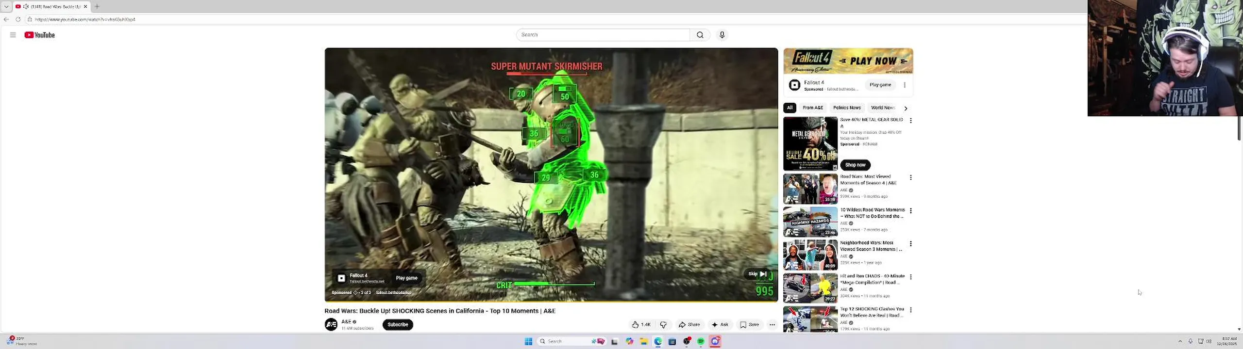Viewport: 1243px width, 349px height.
Task: Focus the YouTube search field
Action: pos(603,35)
